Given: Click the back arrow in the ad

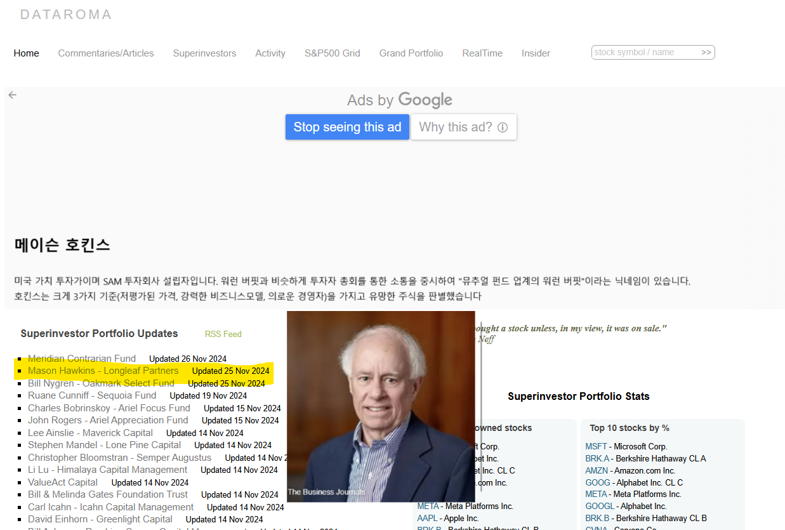Looking at the screenshot, I should (x=12, y=95).
